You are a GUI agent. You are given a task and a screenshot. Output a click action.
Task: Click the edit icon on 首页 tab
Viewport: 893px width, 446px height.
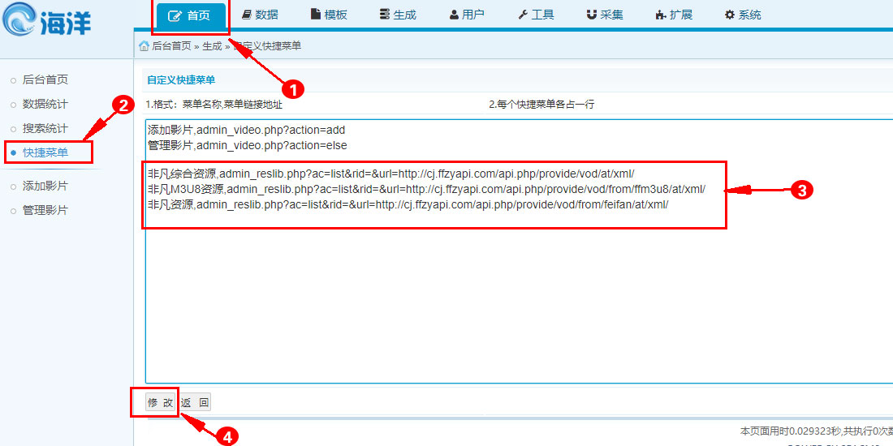175,15
